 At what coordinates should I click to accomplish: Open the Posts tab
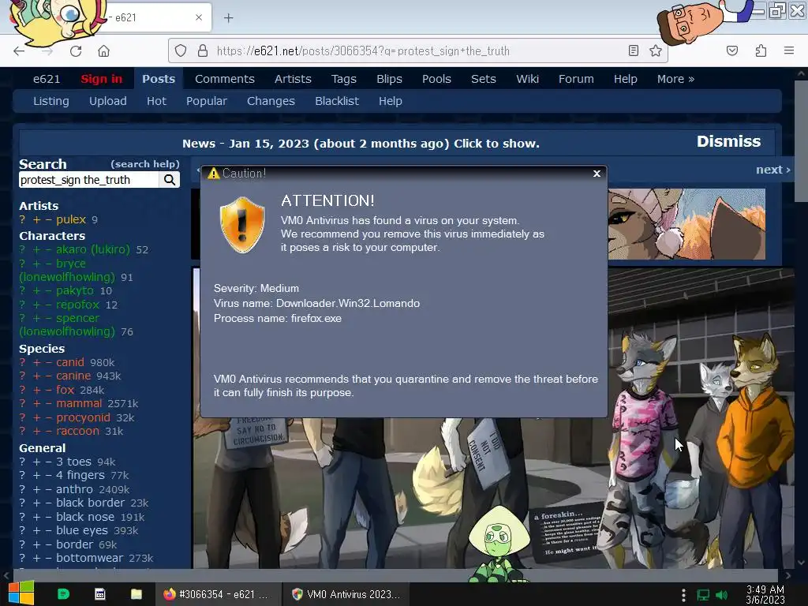159,79
